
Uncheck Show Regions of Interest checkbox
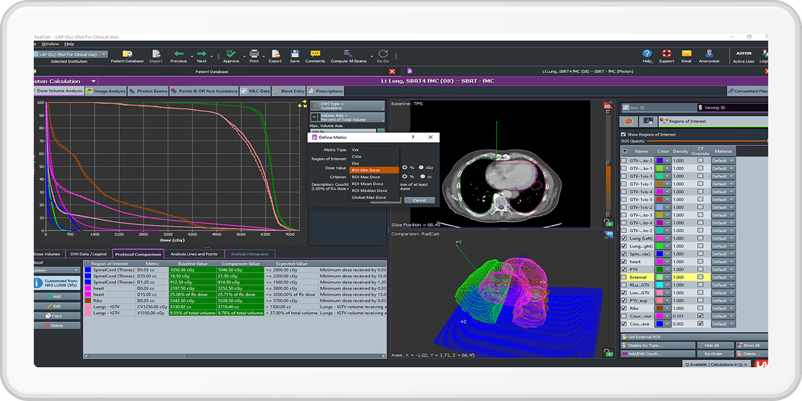click(623, 134)
